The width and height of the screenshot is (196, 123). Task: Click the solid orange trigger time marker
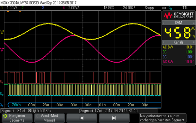pos(8,11)
